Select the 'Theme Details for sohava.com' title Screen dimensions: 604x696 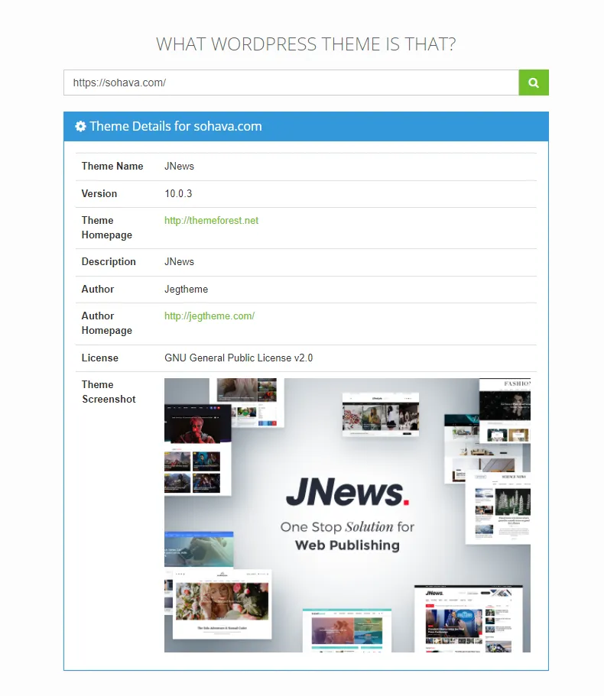(x=176, y=127)
